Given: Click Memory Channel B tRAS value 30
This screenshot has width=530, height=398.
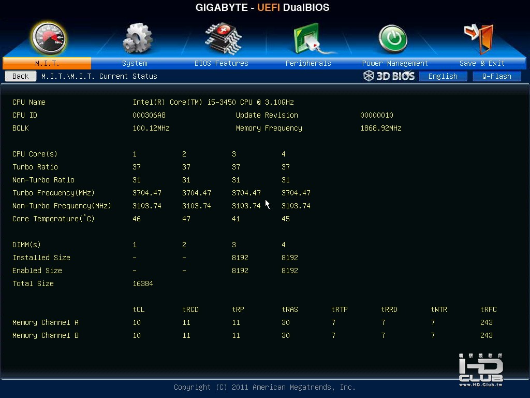Looking at the screenshot, I should click(x=285, y=335).
